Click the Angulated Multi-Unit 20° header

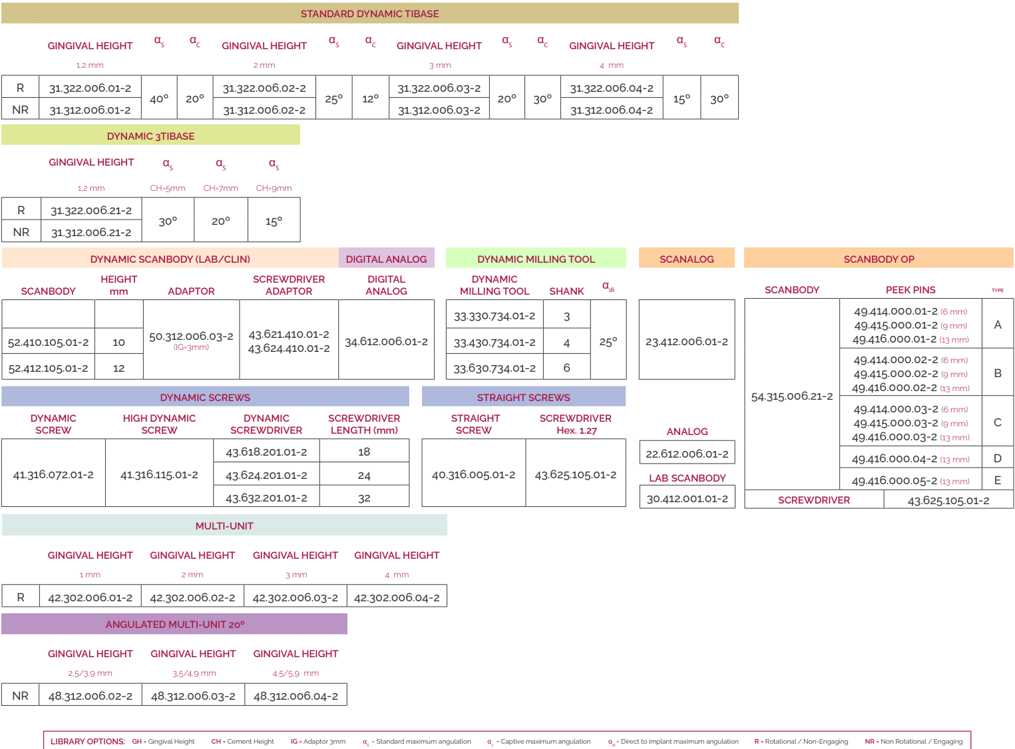click(x=174, y=624)
